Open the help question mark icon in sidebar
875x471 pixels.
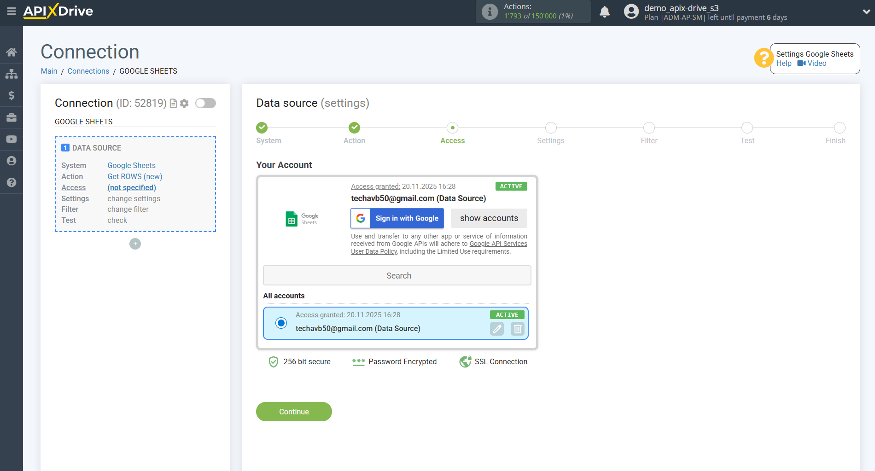12,183
